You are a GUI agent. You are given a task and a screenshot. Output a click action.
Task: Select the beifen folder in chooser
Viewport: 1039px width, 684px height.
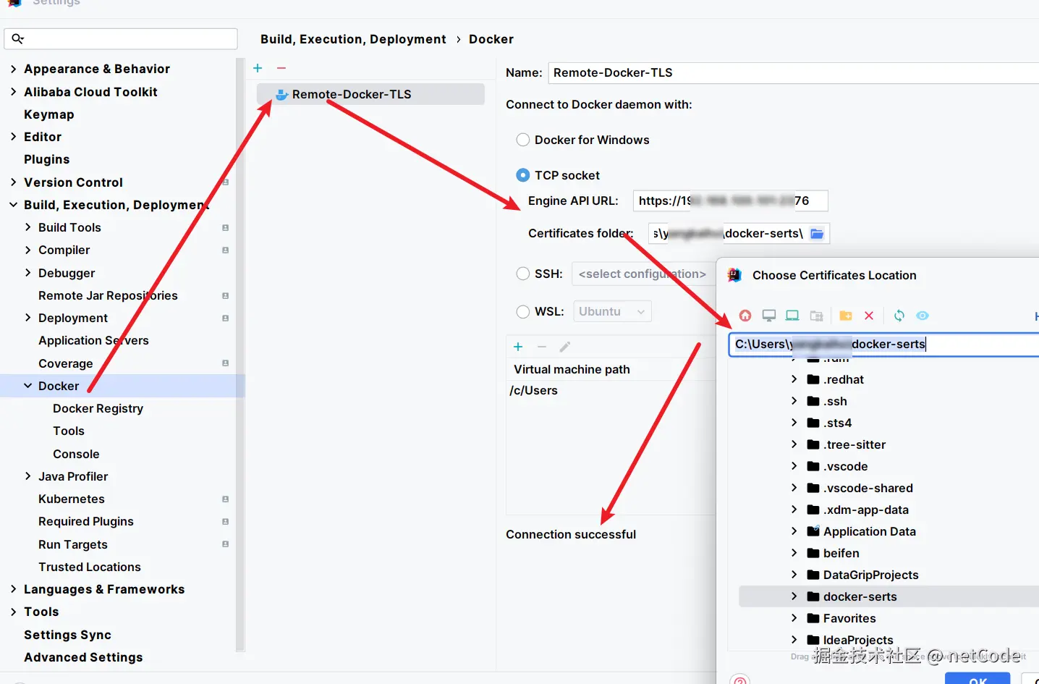(x=841, y=553)
